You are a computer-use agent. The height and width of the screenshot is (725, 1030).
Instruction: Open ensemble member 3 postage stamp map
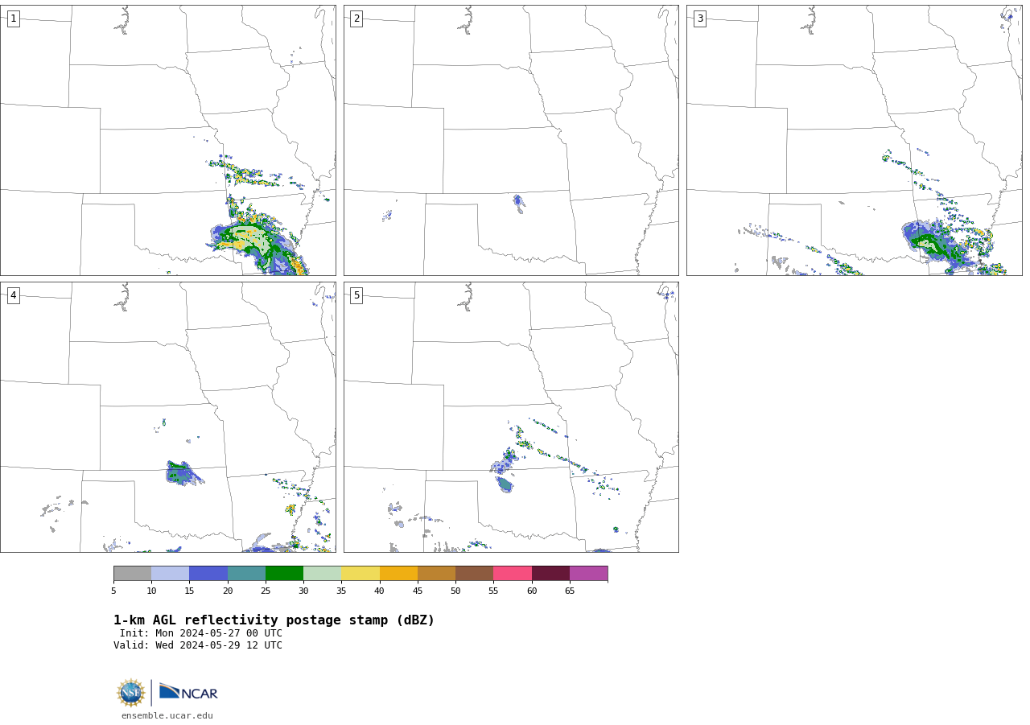(x=855, y=140)
